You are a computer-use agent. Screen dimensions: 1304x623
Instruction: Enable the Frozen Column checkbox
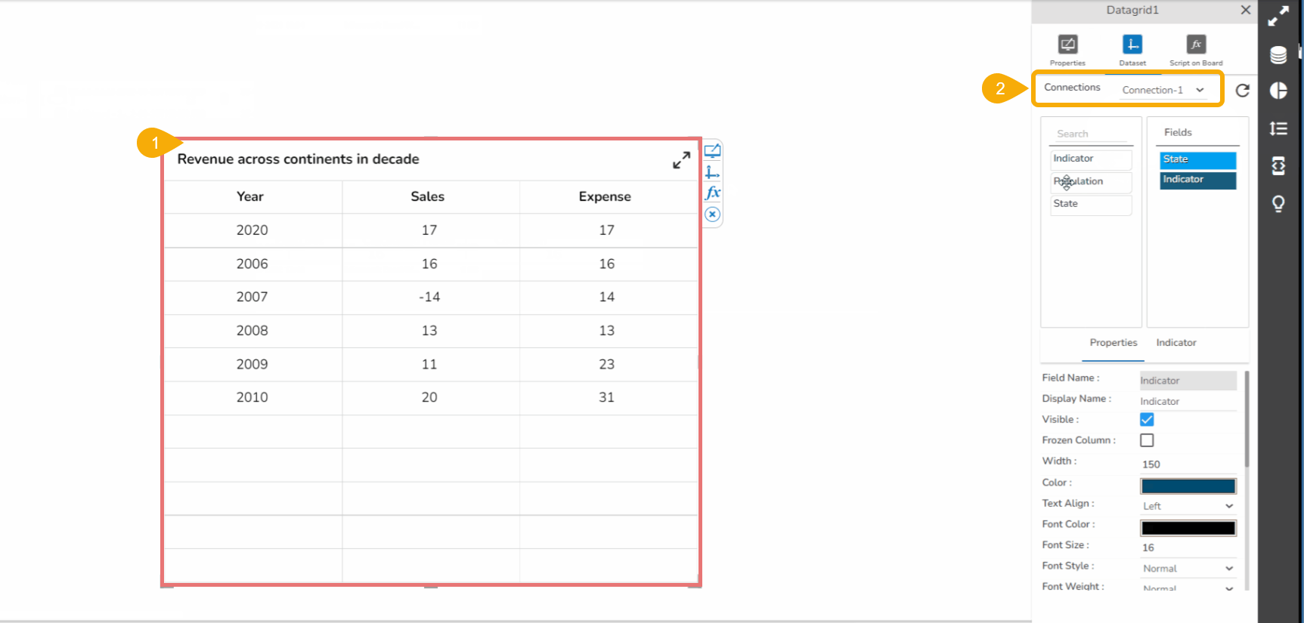click(1147, 440)
